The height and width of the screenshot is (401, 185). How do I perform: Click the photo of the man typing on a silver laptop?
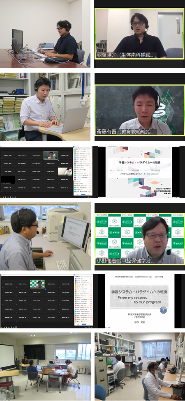click(x=45, y=107)
